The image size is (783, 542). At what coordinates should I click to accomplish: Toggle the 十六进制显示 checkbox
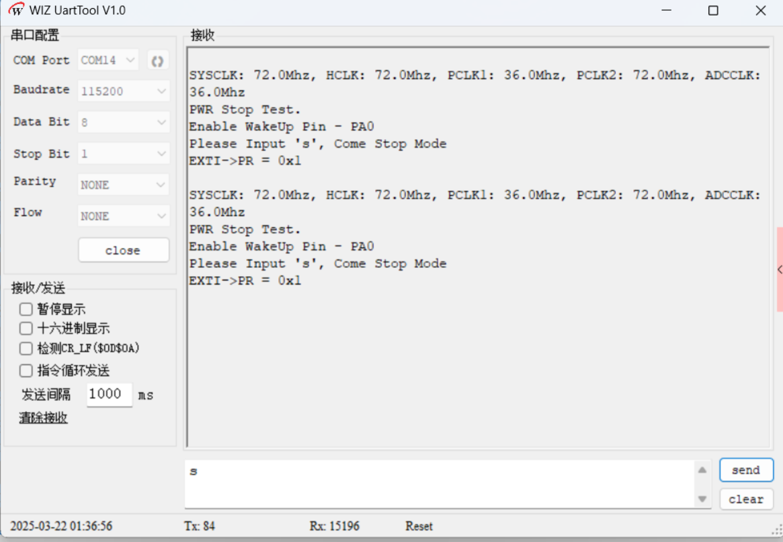(26, 328)
